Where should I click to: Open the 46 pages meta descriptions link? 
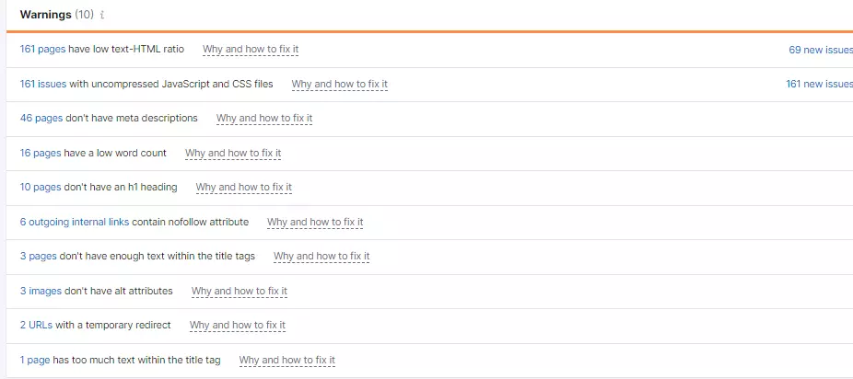tap(41, 118)
